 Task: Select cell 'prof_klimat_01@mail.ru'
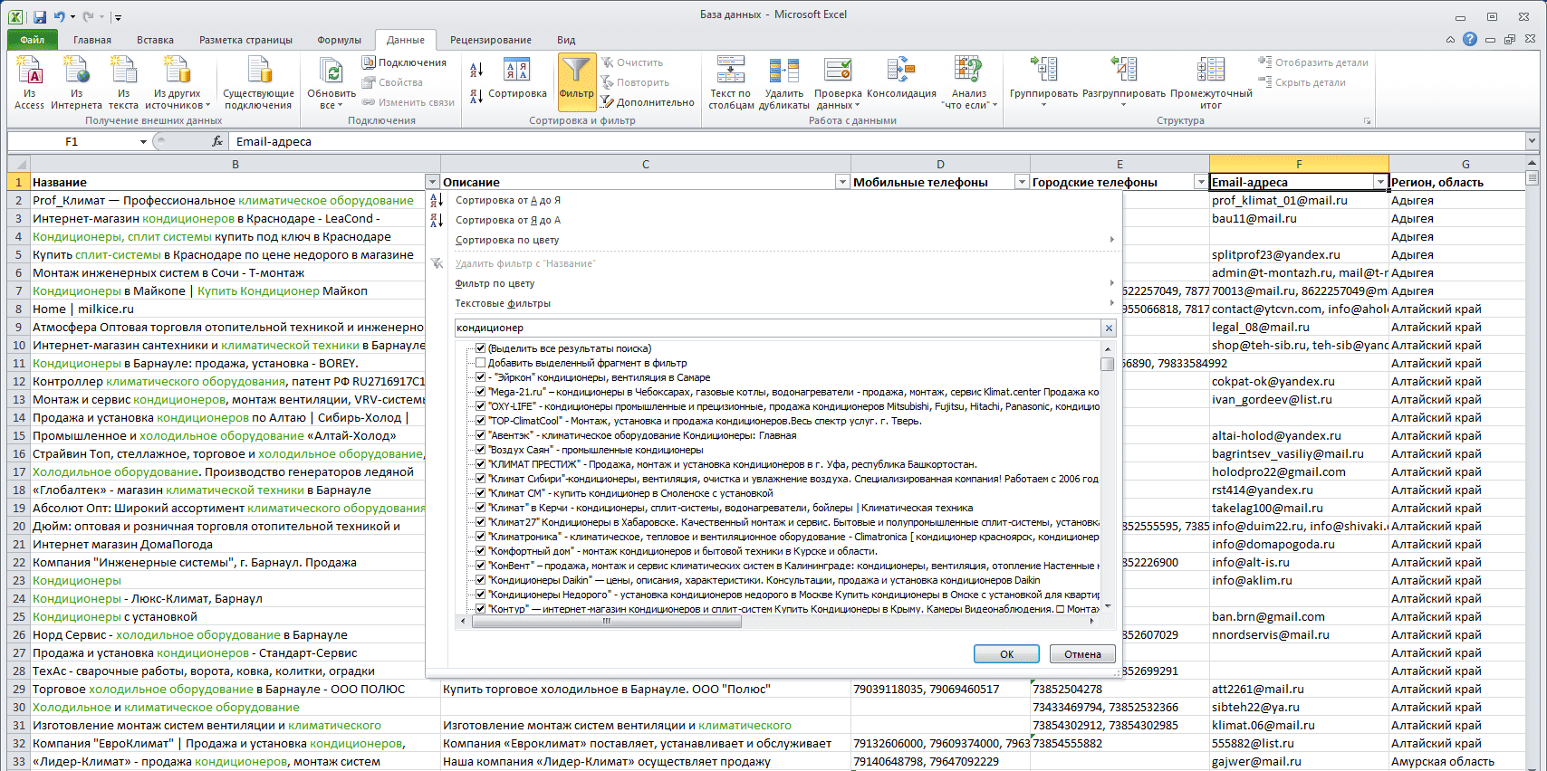(x=1299, y=200)
